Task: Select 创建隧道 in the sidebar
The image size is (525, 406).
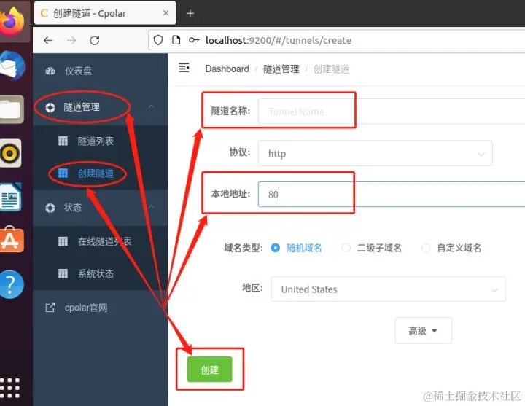Action: tap(101, 173)
